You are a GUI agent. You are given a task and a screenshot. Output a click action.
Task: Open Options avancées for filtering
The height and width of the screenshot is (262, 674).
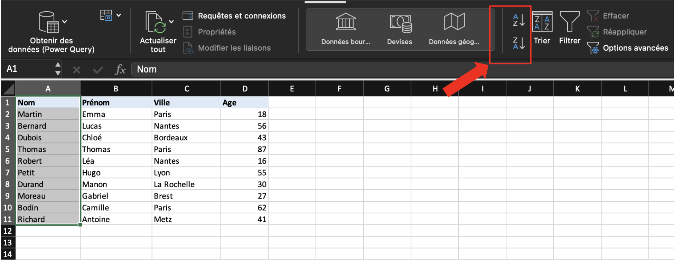click(x=628, y=48)
